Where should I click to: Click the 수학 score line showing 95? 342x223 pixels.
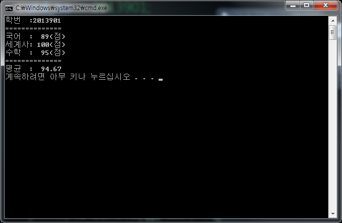click(x=35, y=52)
